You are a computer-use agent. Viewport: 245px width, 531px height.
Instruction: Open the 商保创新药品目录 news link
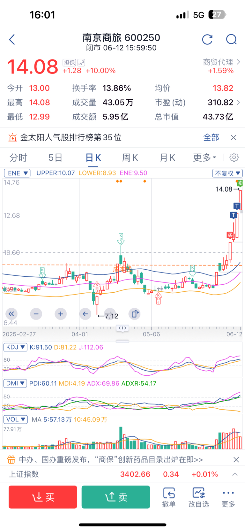coord(111,459)
